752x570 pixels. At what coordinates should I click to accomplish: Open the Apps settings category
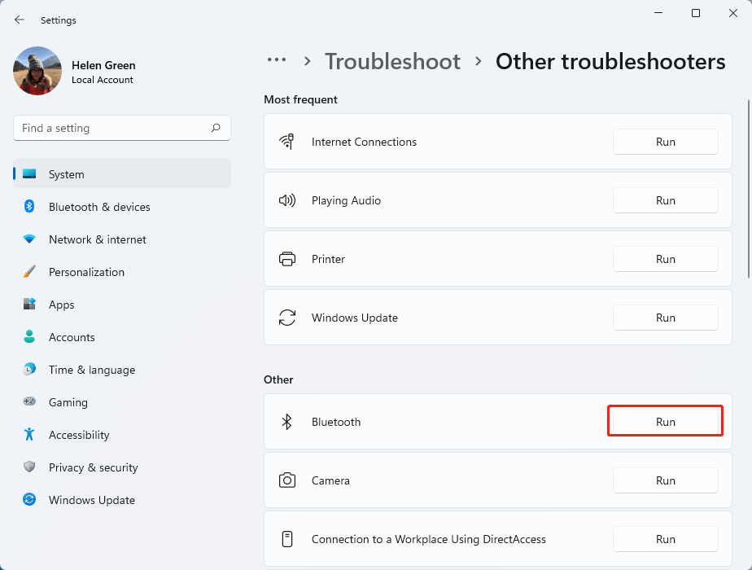click(x=122, y=305)
